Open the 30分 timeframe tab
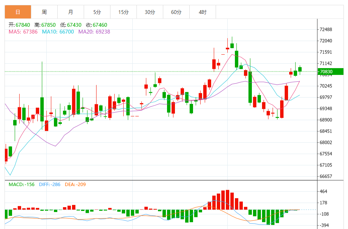Screen dimensions: 348x229 pyautogui.click(x=150, y=12)
